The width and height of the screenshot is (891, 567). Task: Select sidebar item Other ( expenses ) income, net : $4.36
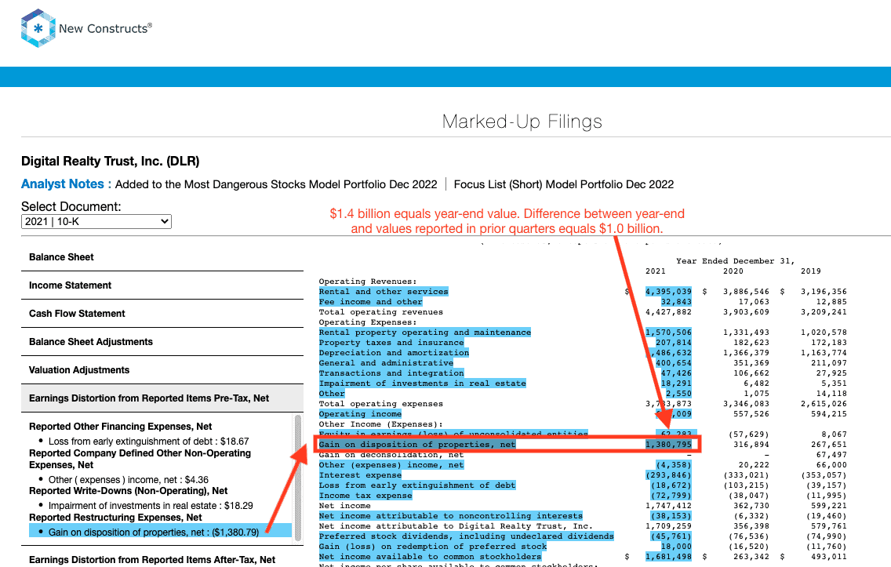129,479
